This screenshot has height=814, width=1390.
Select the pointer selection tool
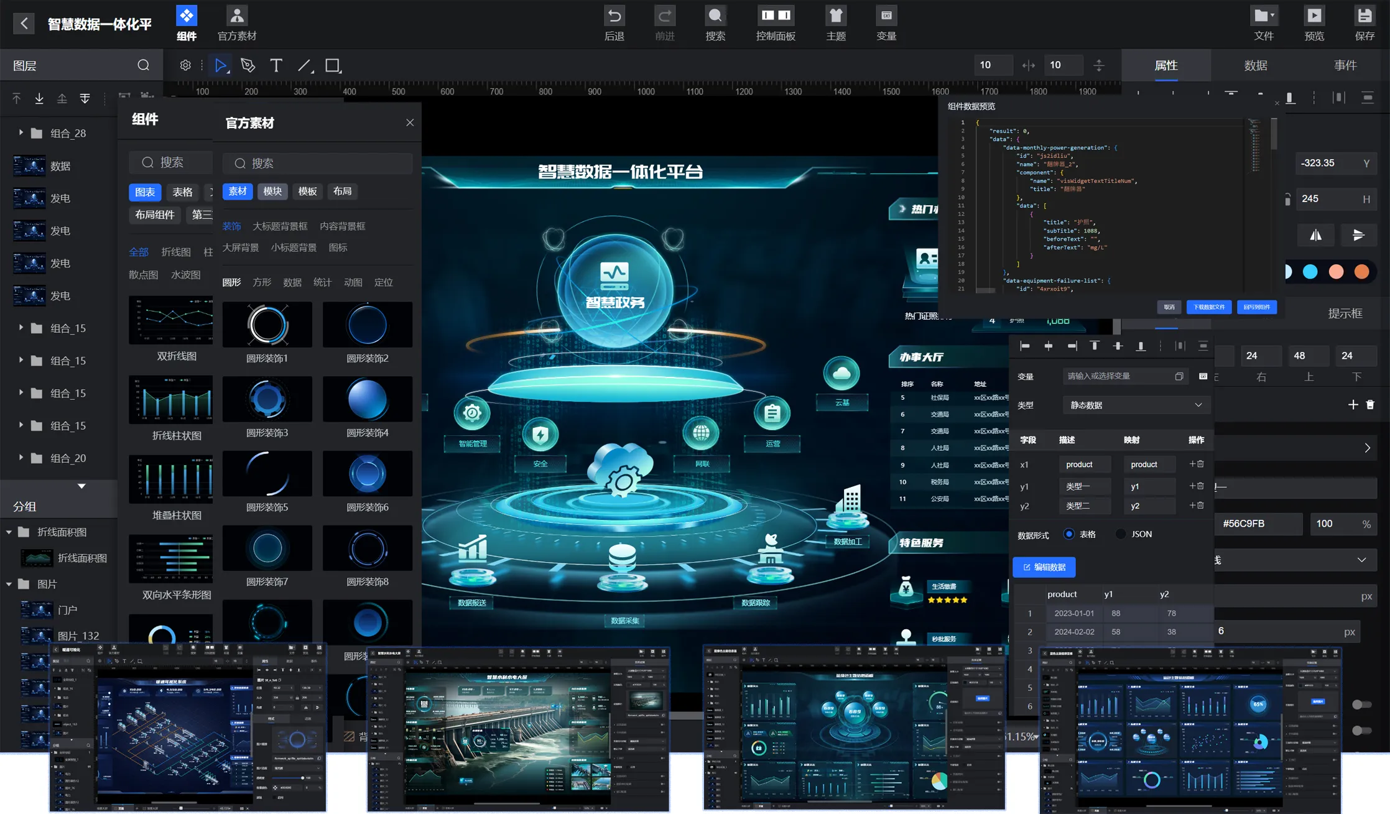[x=221, y=65]
